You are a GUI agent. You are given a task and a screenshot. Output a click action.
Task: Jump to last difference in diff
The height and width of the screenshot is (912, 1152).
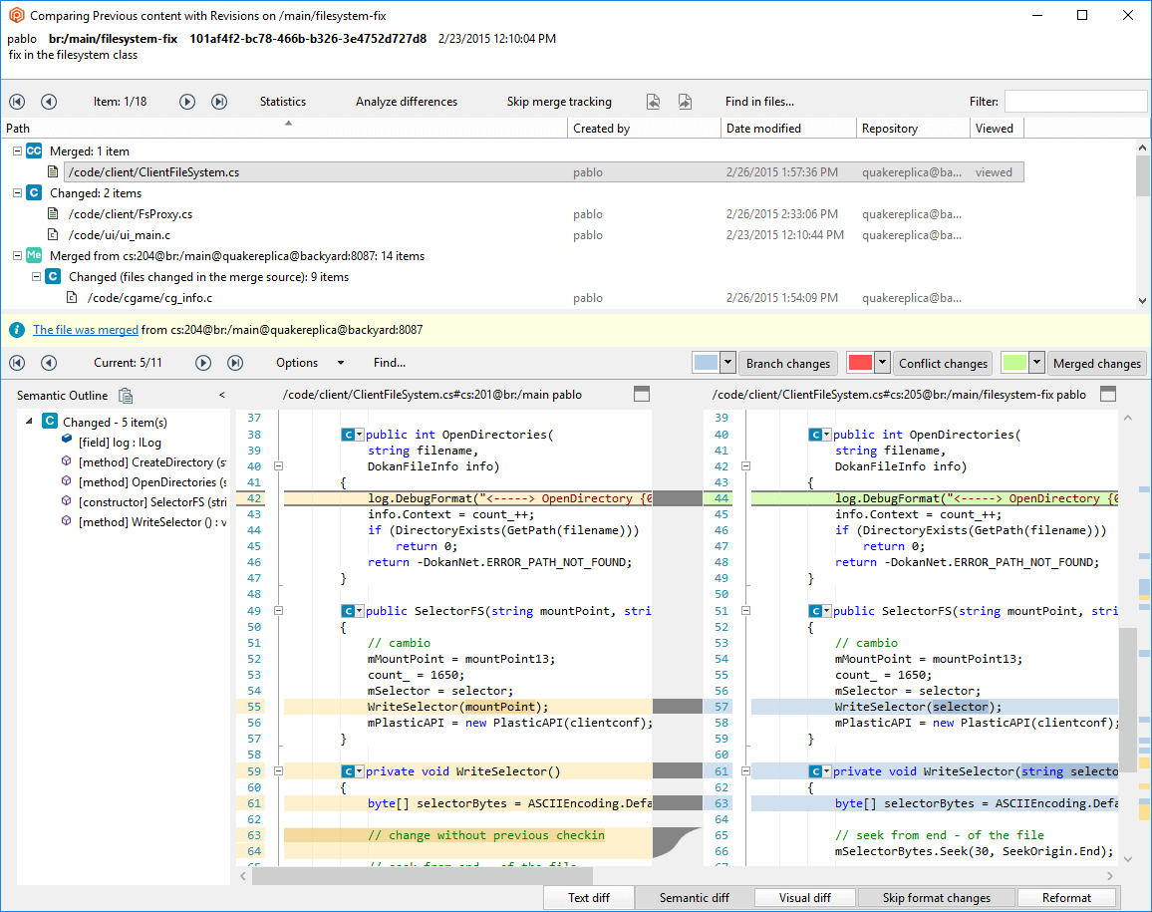click(235, 362)
